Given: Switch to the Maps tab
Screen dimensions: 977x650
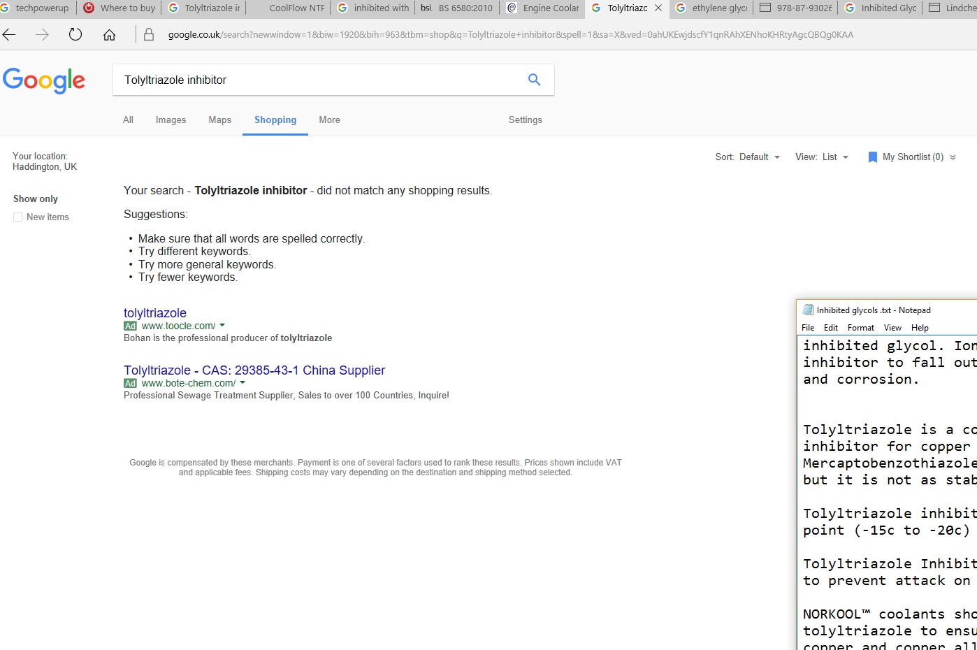Looking at the screenshot, I should tap(219, 120).
